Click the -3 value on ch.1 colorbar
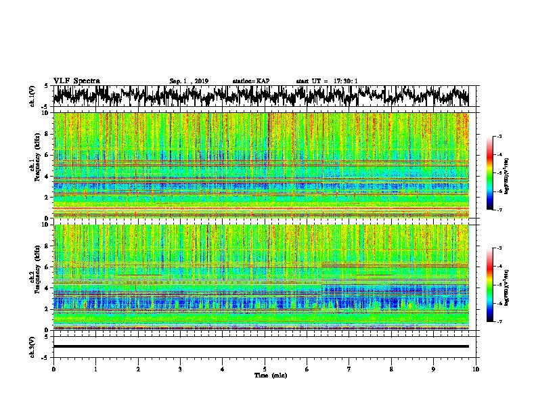Screen dimensions: 536x414 tap(499, 136)
